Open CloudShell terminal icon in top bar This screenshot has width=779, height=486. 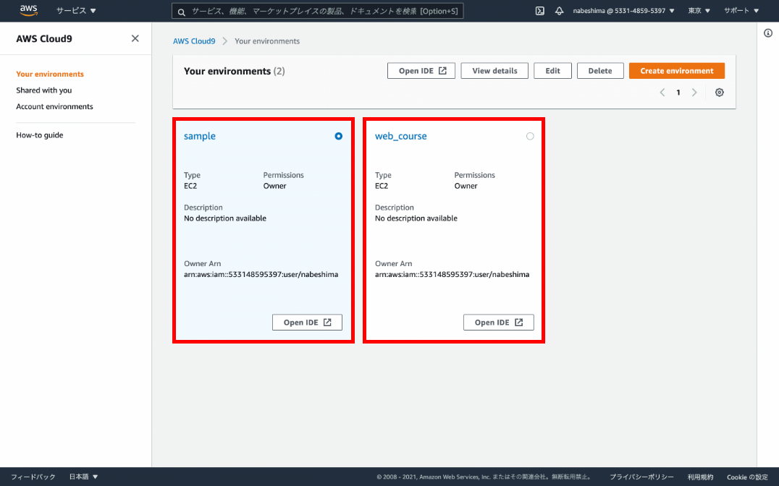click(x=539, y=10)
